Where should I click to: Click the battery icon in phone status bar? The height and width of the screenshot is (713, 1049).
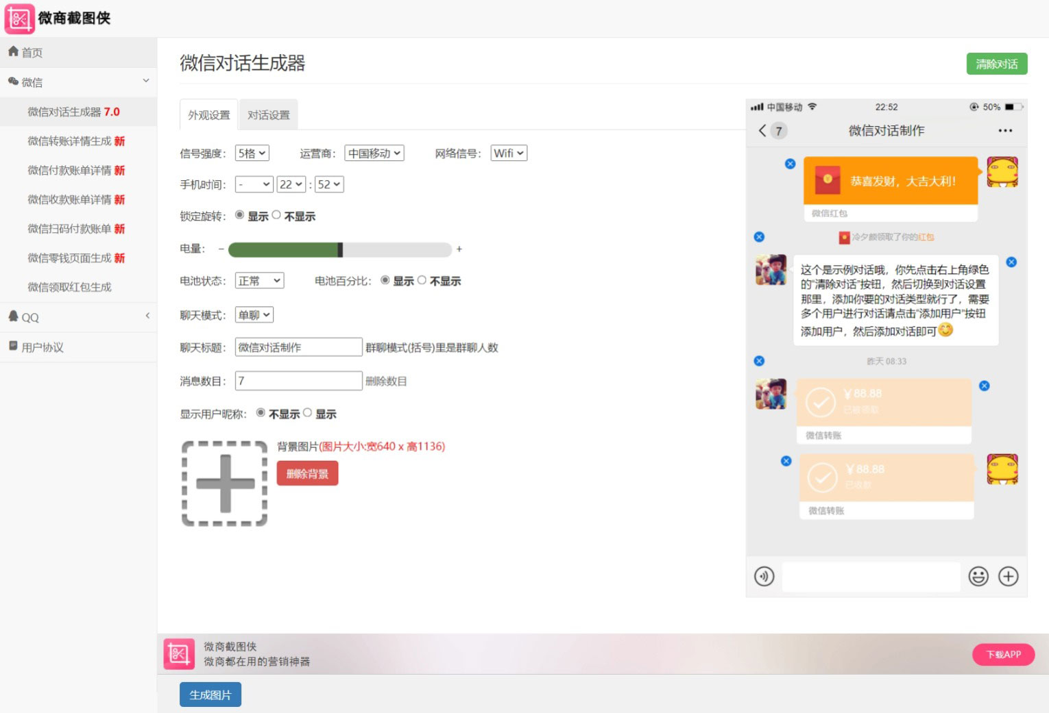click(1014, 107)
